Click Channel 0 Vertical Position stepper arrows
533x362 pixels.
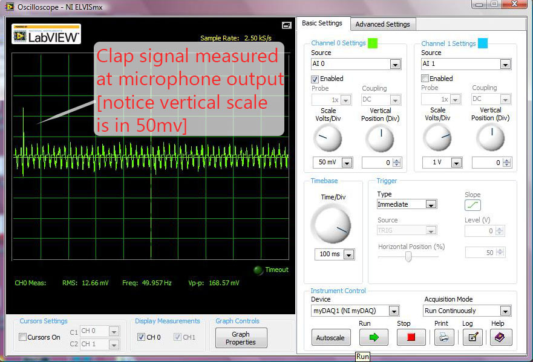point(397,163)
